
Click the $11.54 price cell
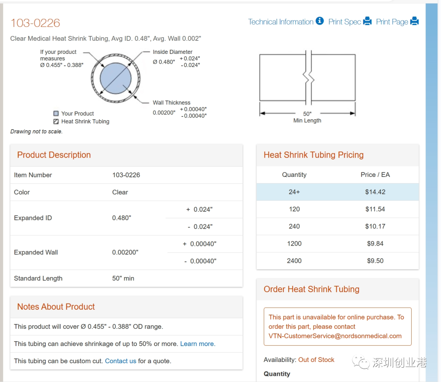click(x=375, y=209)
